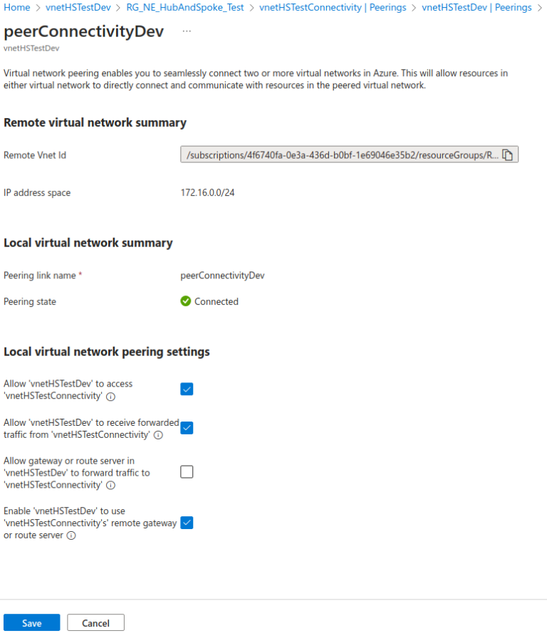
Task: Save the peering configuration changes
Action: (x=31, y=622)
